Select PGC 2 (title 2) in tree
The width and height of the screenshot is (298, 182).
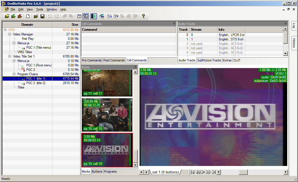pos(36,83)
